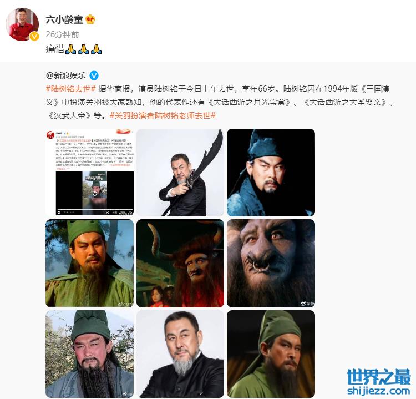This screenshot has height=399, width=416.
Task: Open the grey-bearded portrait in black jacket
Action: point(180,354)
